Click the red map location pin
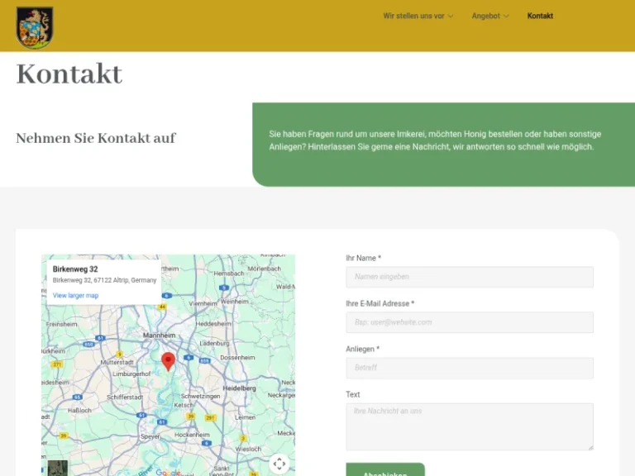 168,361
